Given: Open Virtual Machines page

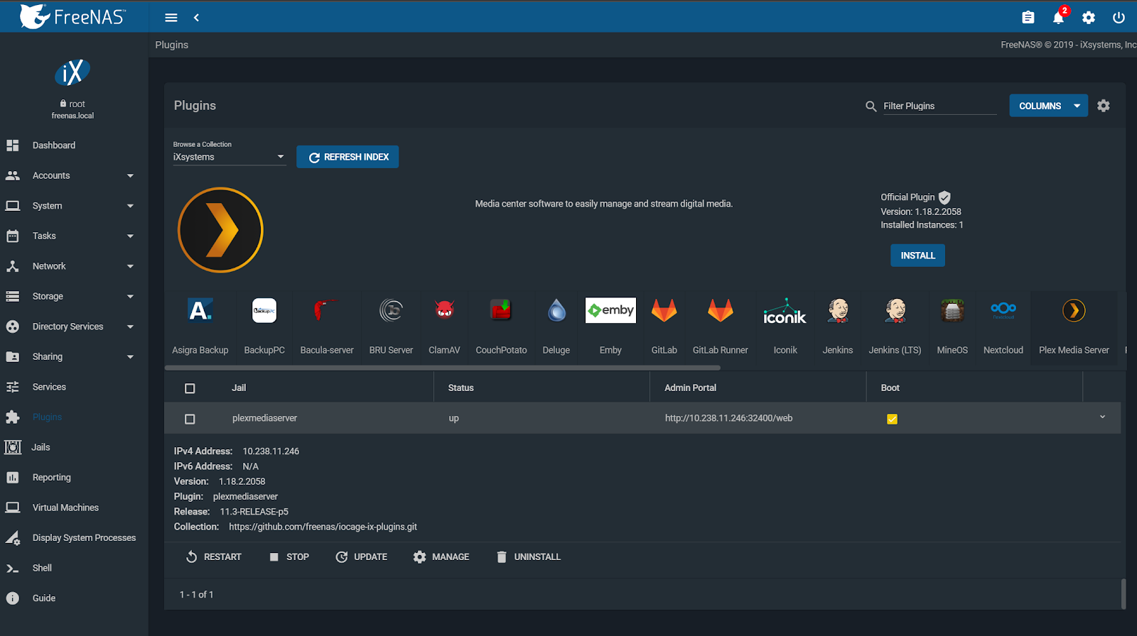Looking at the screenshot, I should 74,508.
